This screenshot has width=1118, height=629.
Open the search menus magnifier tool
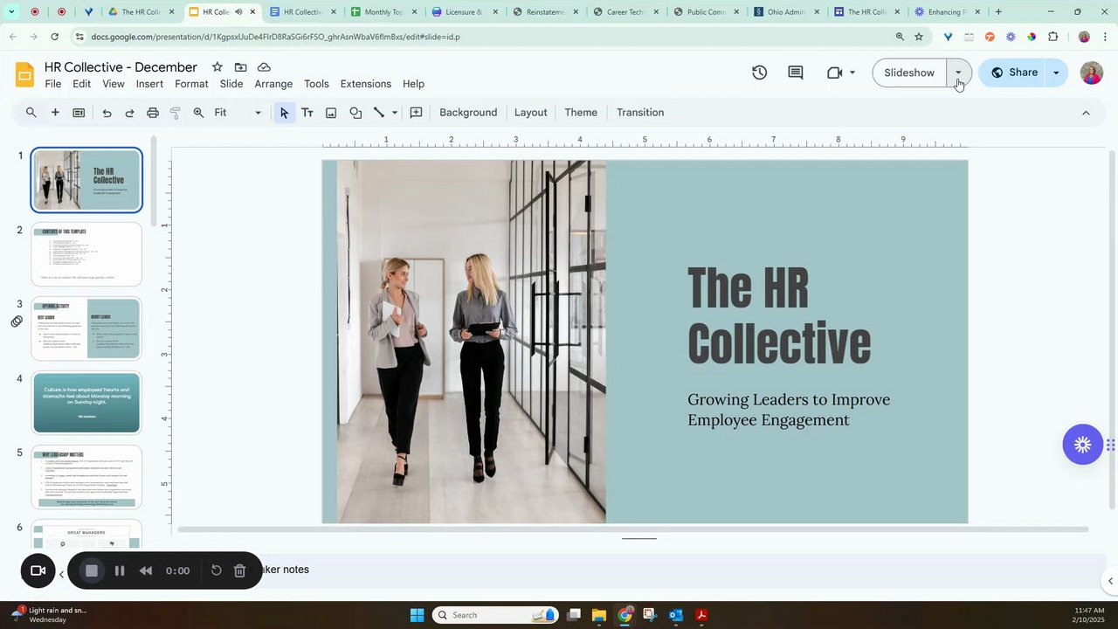[31, 113]
